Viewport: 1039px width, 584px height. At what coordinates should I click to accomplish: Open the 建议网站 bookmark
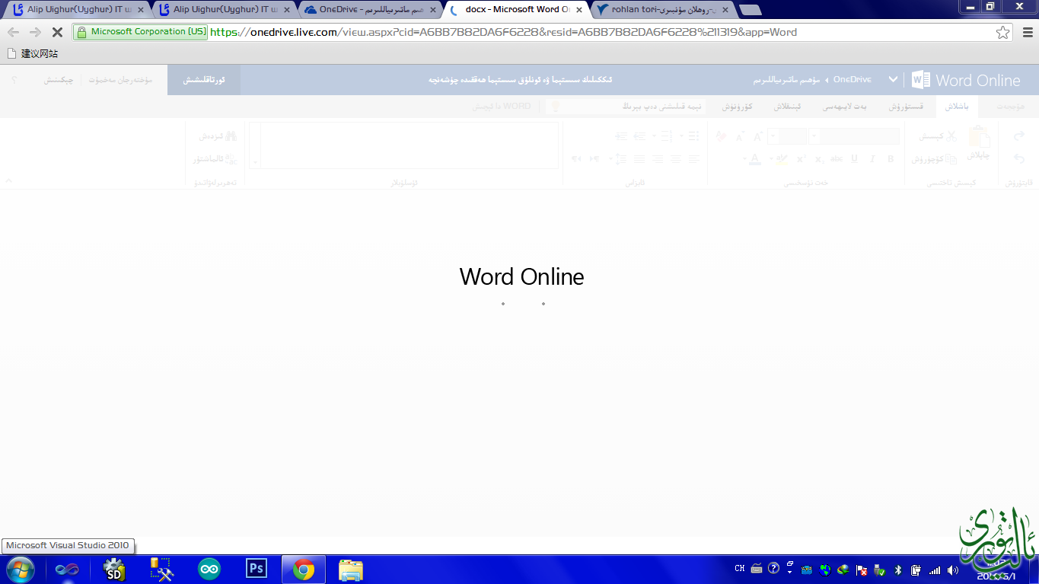coord(33,54)
